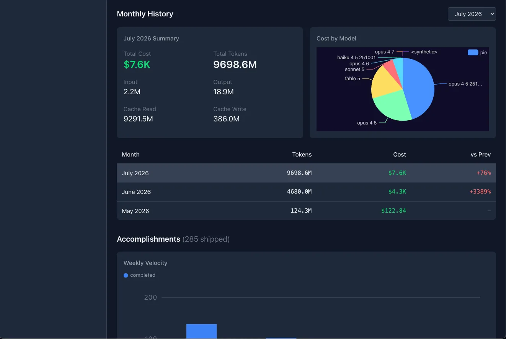The height and width of the screenshot is (339, 506).
Task: Click the opus 4 7 pie label
Action: [x=384, y=52]
